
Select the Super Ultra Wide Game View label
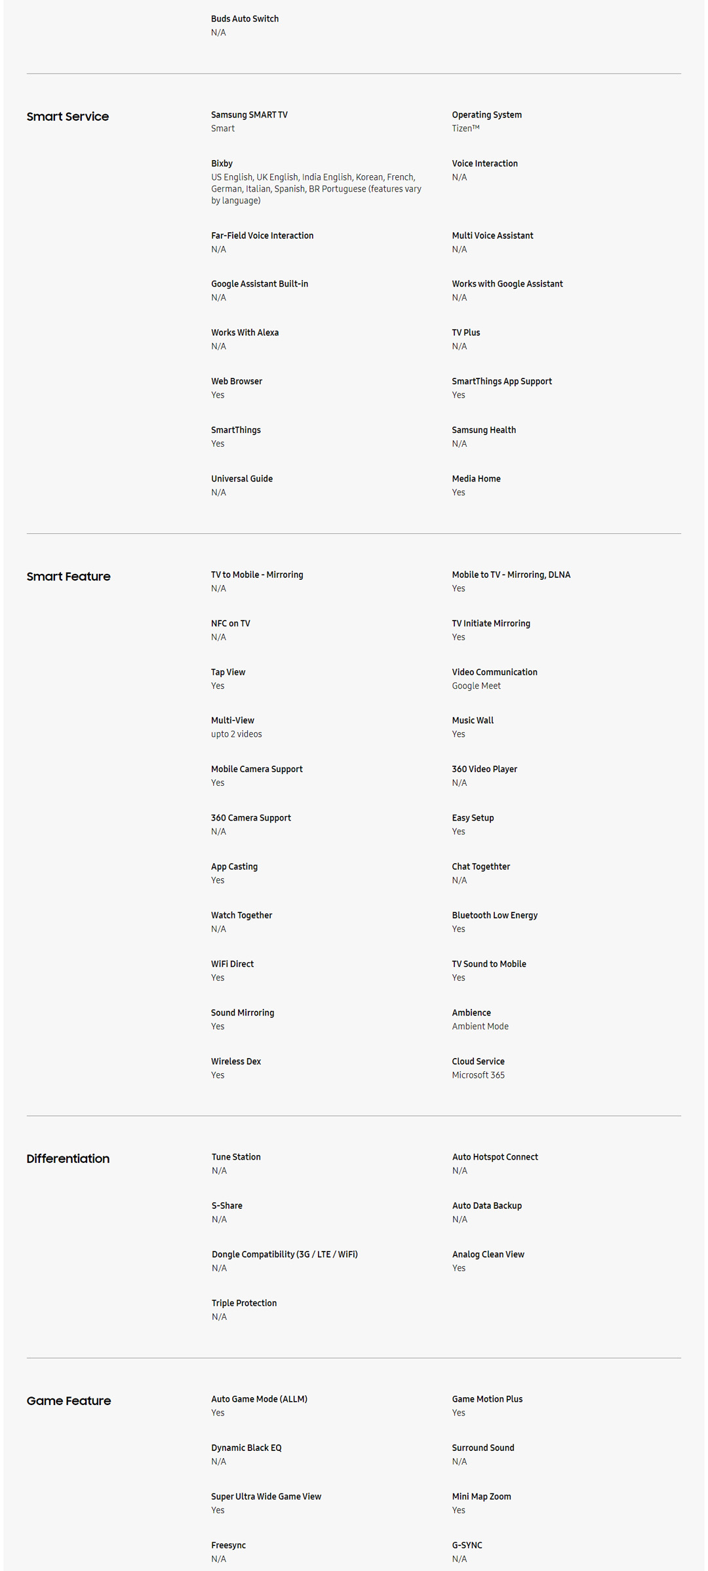tap(266, 1496)
